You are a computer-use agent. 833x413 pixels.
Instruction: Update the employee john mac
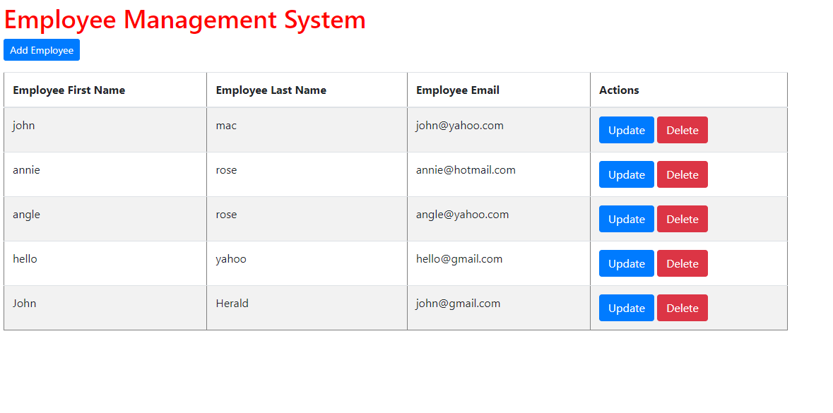click(x=626, y=131)
